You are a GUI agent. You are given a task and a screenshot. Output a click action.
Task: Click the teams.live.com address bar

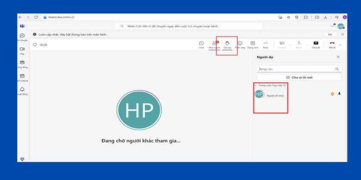tap(61, 17)
